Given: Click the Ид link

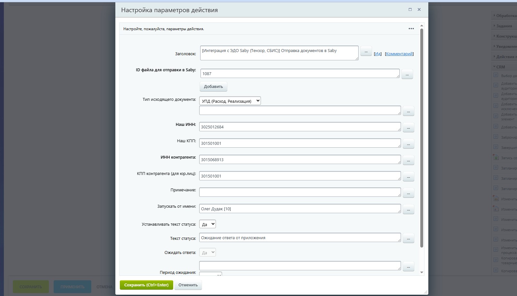Looking at the screenshot, I should [378, 54].
